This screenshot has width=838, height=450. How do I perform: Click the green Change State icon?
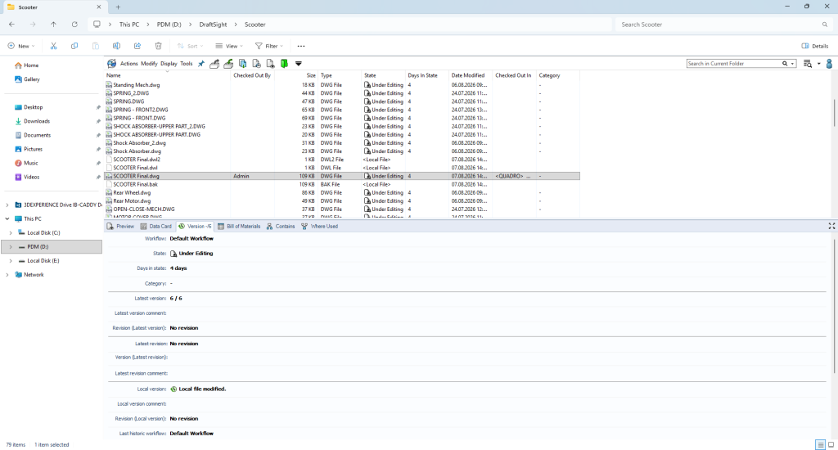click(284, 64)
